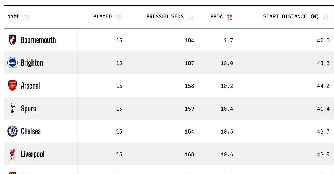Select the PRESSED SEQS column header
334x174 pixels.
pyautogui.click(x=165, y=17)
